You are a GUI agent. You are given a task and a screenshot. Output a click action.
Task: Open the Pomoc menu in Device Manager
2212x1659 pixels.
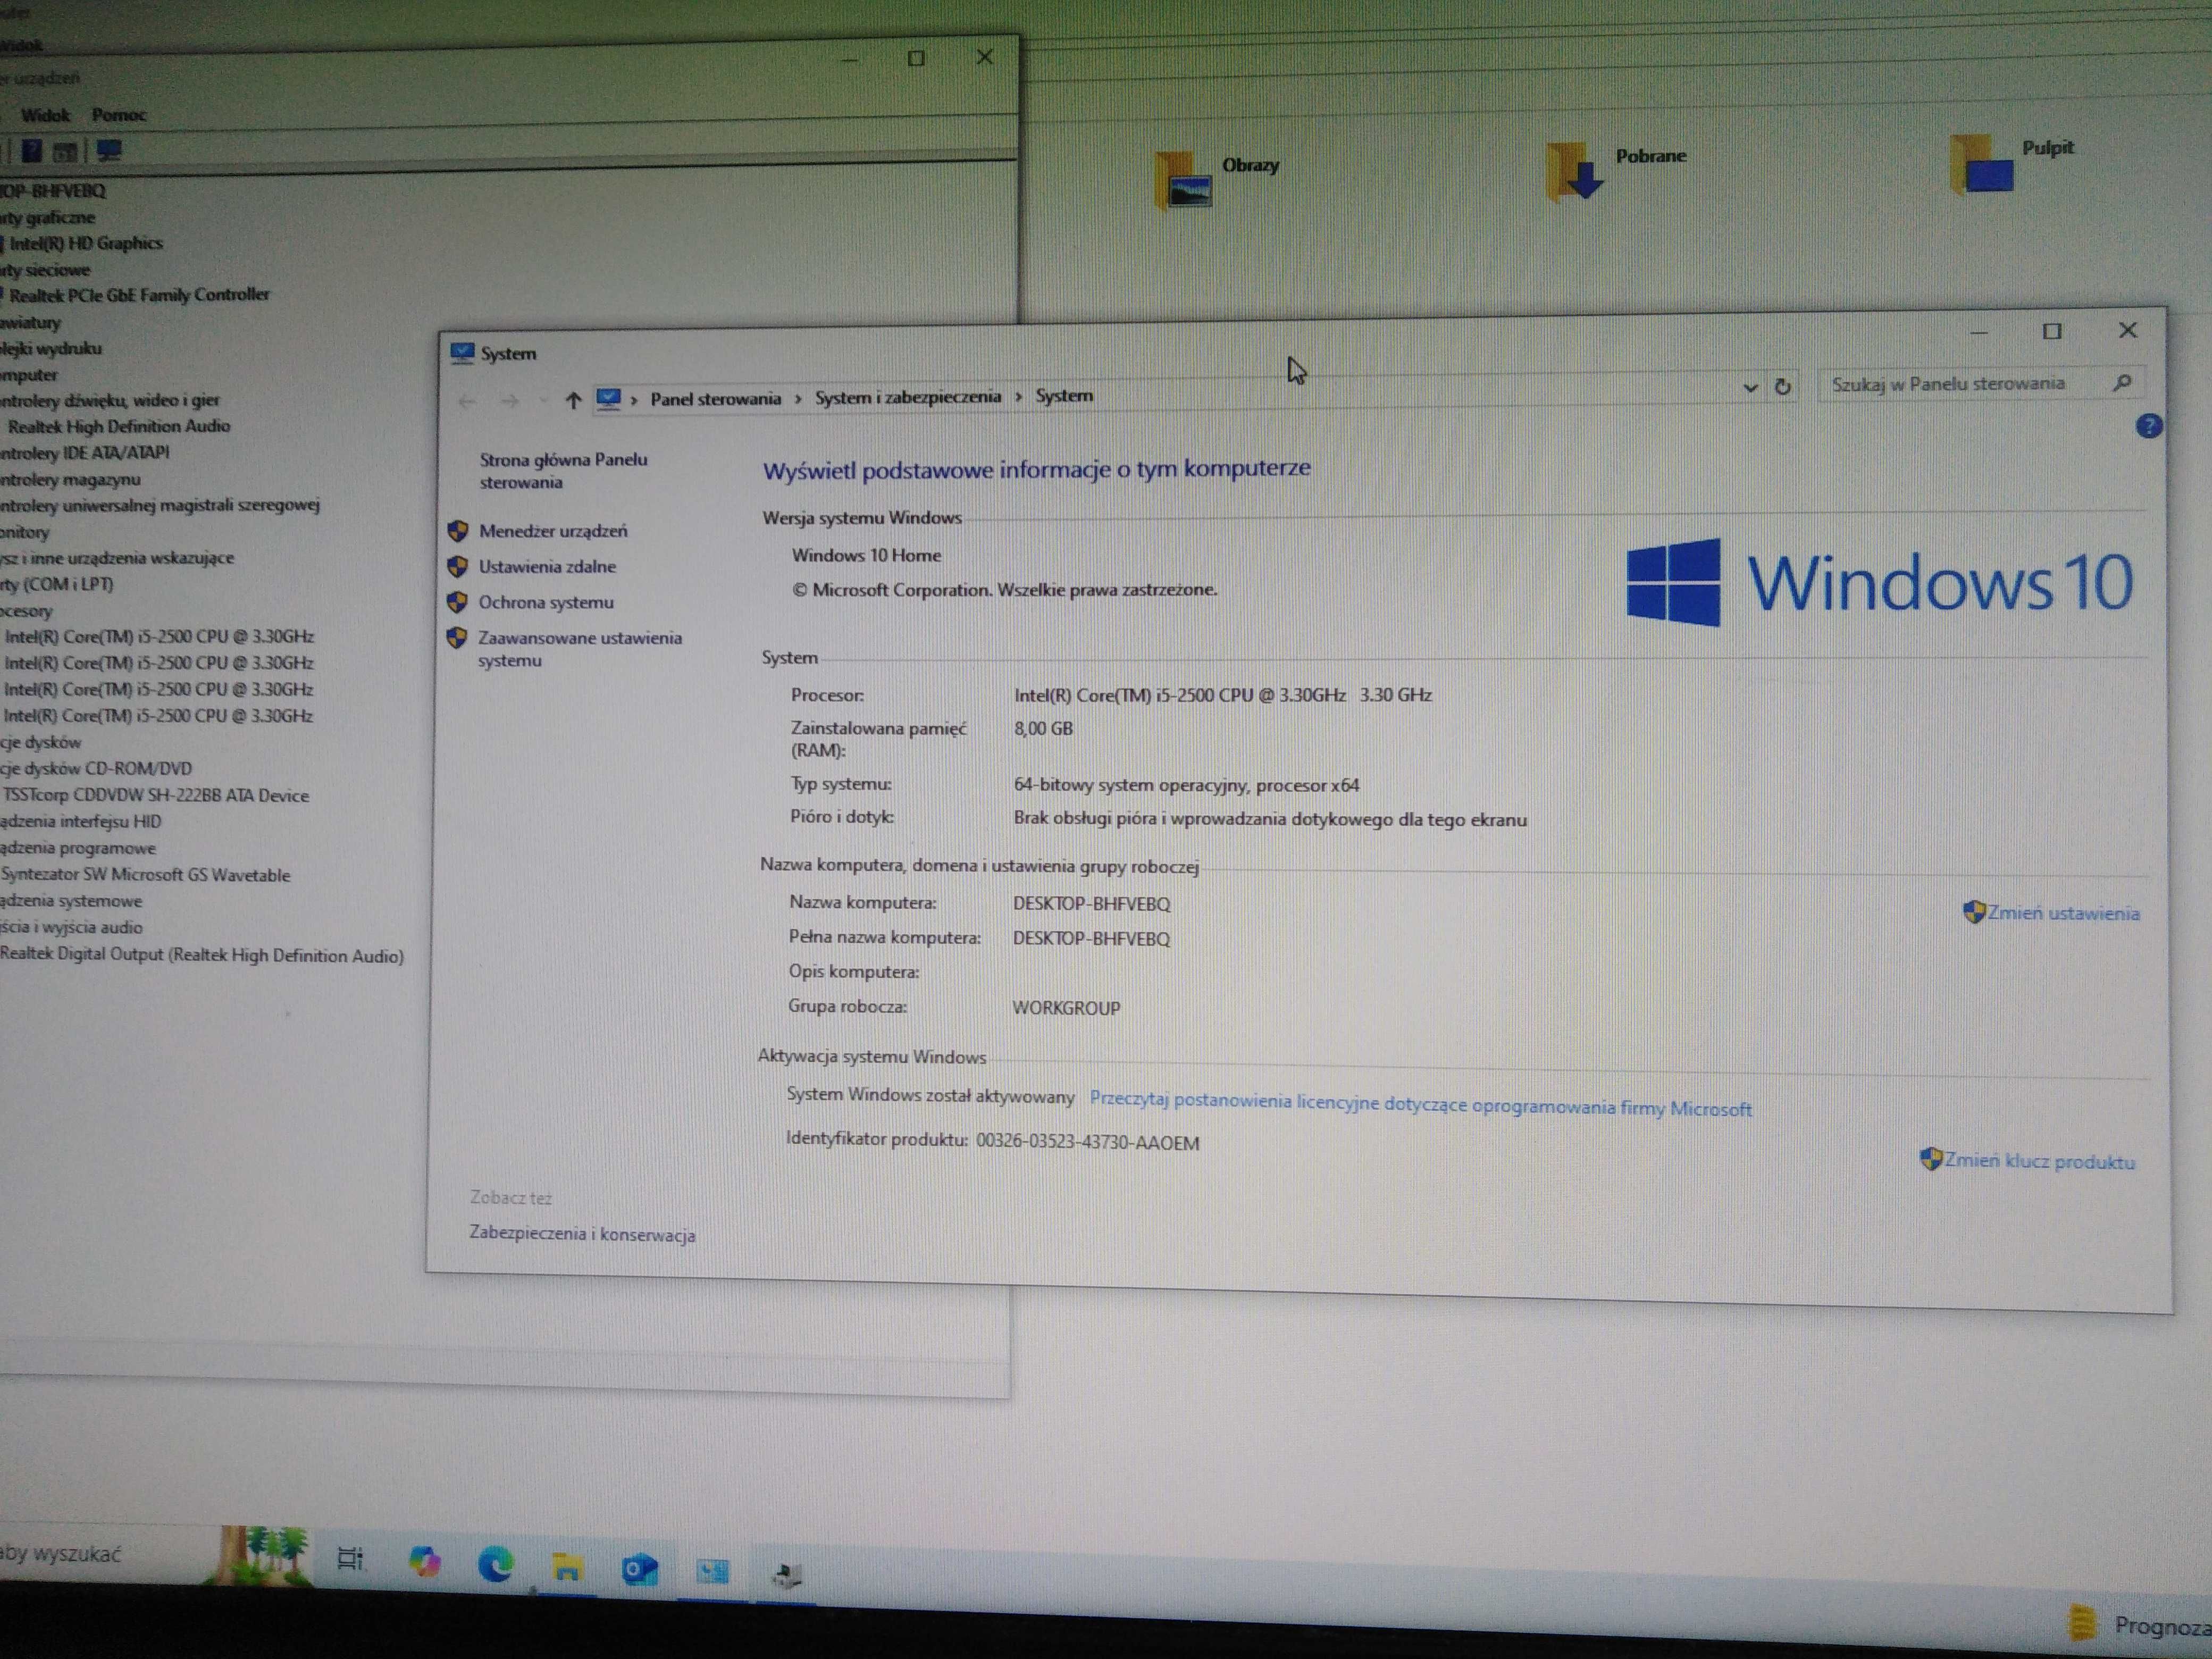tap(119, 115)
